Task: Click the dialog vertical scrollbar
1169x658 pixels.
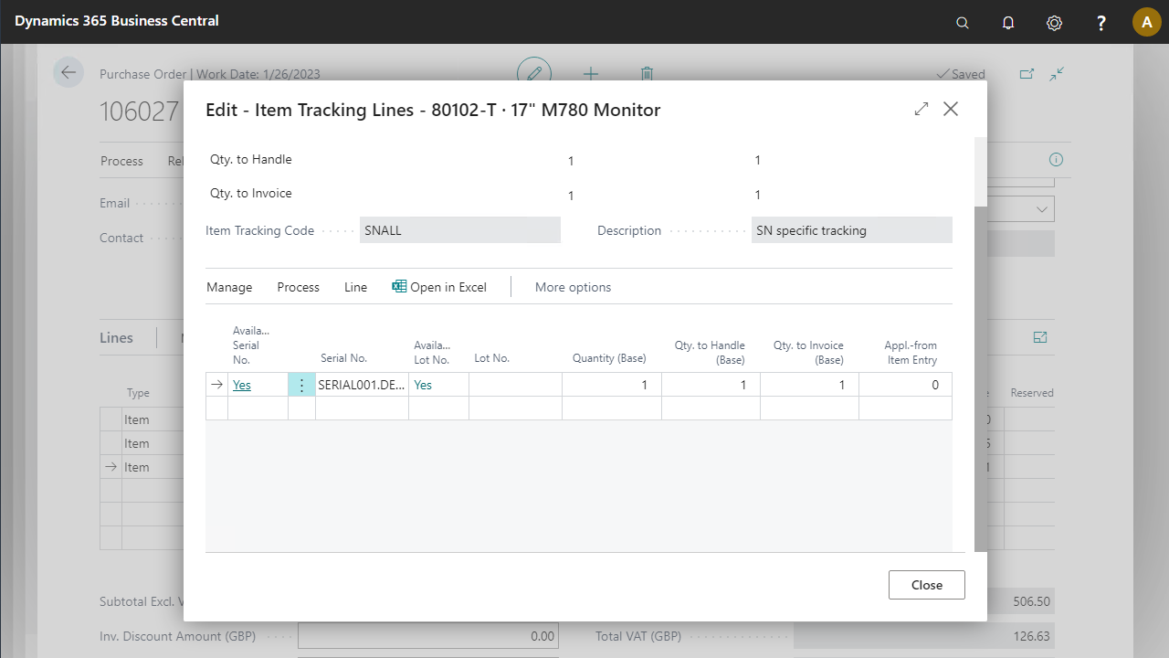Action: click(x=980, y=379)
